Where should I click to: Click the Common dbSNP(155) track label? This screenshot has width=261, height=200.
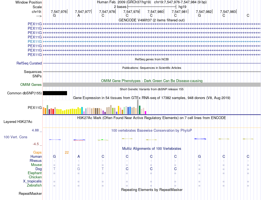pyautogui.click(x=24, y=93)
